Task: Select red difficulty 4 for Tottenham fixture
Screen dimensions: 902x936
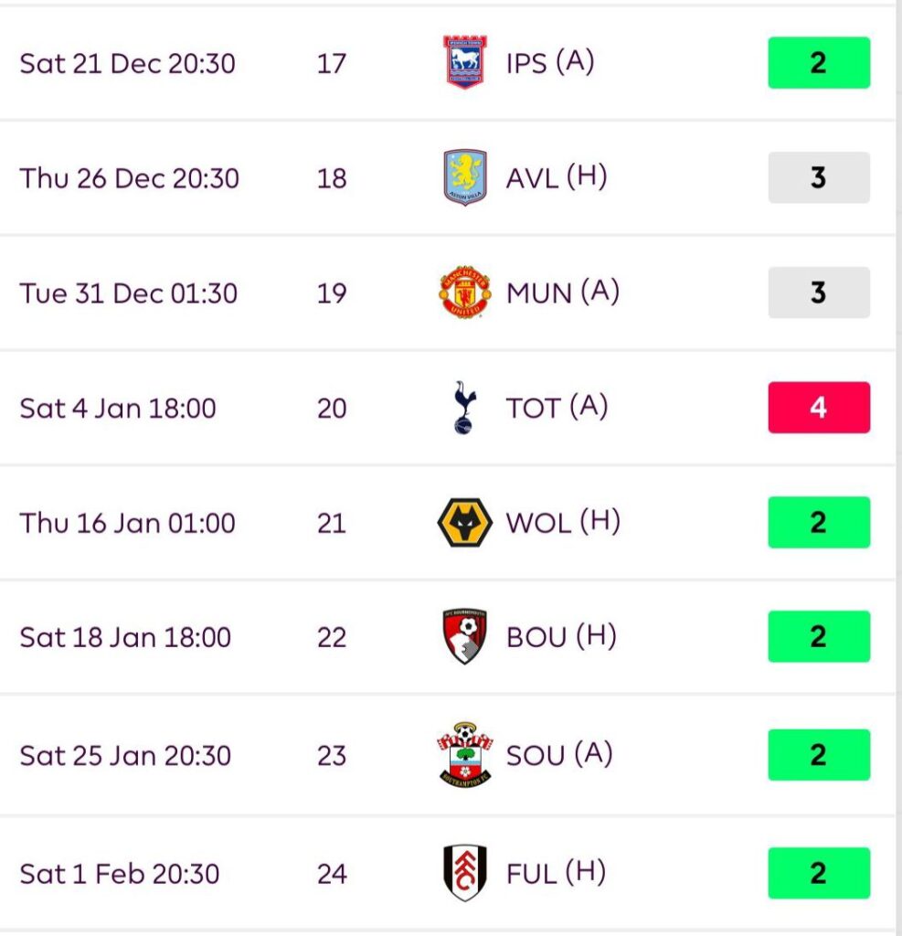Action: pos(818,408)
